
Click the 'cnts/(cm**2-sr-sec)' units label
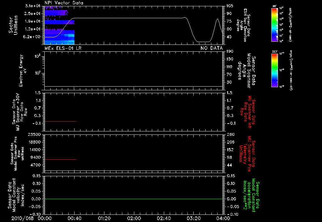pyautogui.click(x=290, y=24)
